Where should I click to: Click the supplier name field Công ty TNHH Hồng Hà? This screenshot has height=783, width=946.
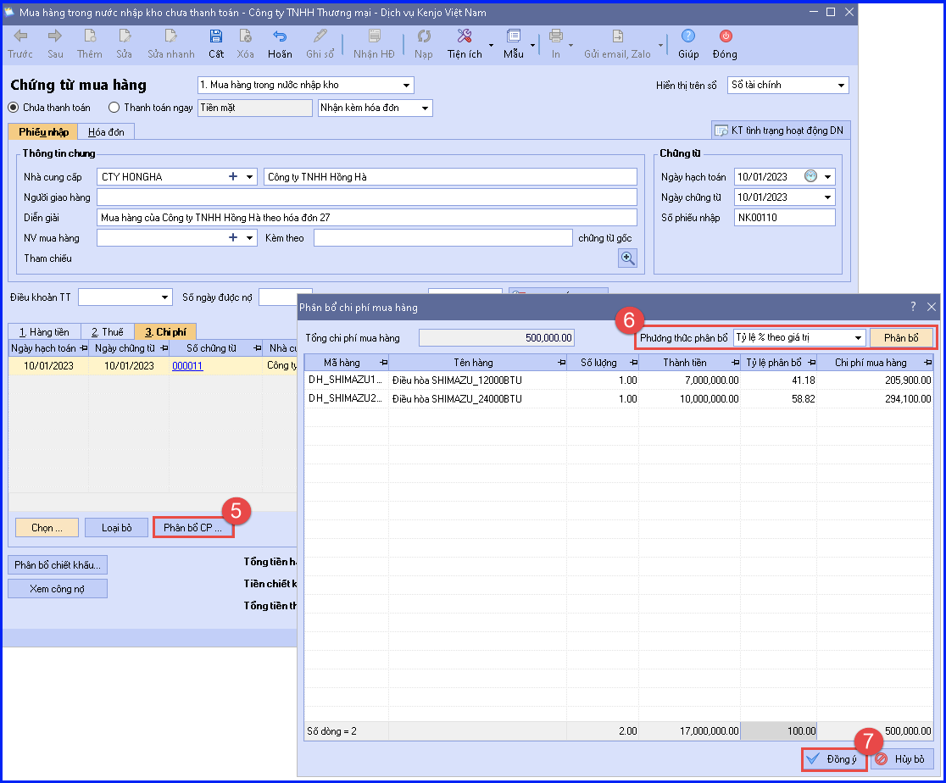(x=450, y=177)
